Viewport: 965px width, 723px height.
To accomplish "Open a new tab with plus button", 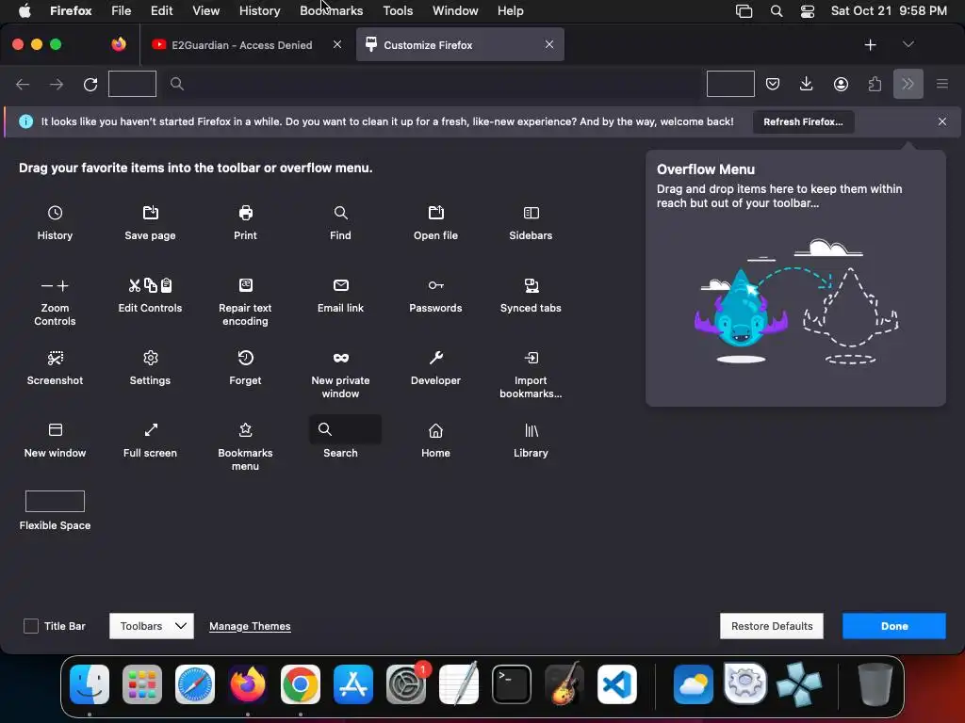I will (870, 45).
